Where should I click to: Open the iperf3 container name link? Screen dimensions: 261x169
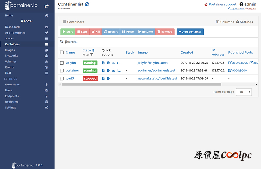coord(69,78)
